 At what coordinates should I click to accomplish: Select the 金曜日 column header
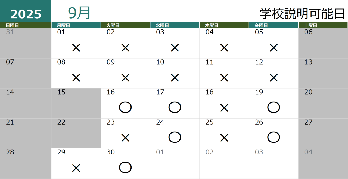click(274, 25)
